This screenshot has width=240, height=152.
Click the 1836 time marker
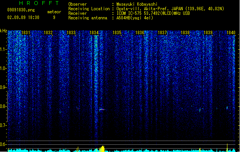pos(140,33)
